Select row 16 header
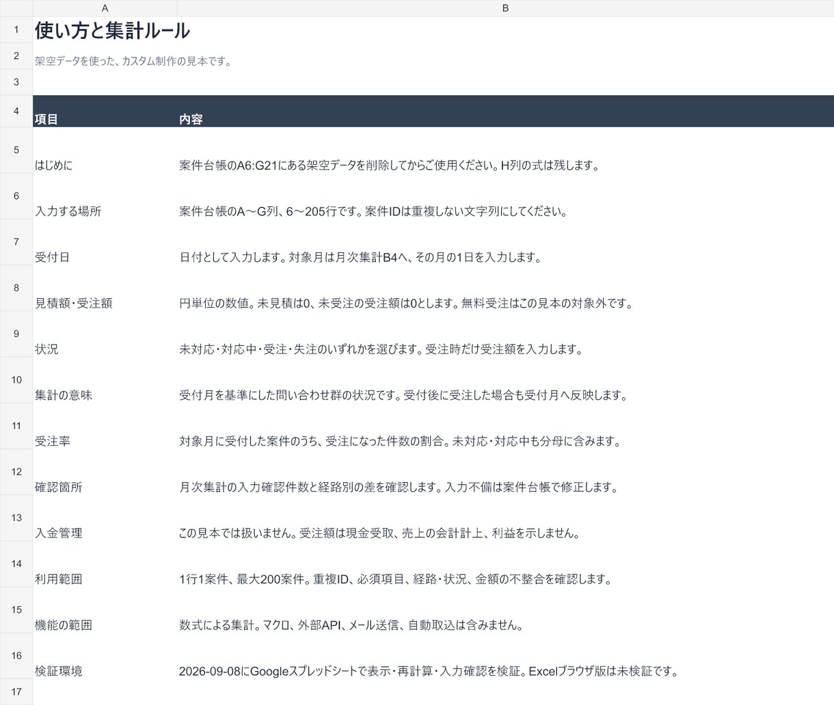The width and height of the screenshot is (834, 705). (x=16, y=655)
